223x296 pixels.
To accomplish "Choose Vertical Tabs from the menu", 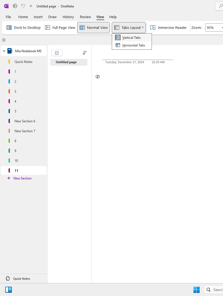I will 132,38.
